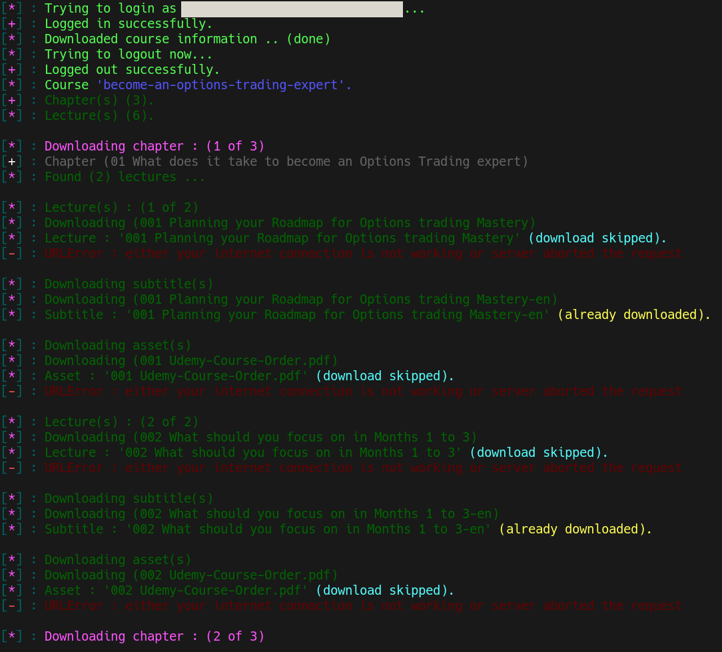The height and width of the screenshot is (652, 722).
Task: Click 'Downloading chapter : (1 of 3)' heading
Action: click(155, 146)
